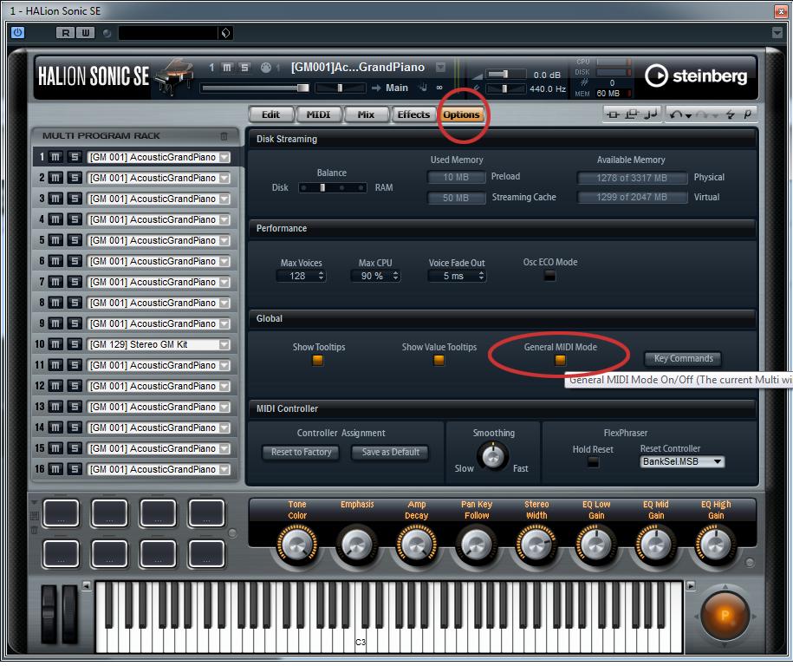Toggle the plug-in bypass power button
793x666 pixels.
(x=17, y=33)
